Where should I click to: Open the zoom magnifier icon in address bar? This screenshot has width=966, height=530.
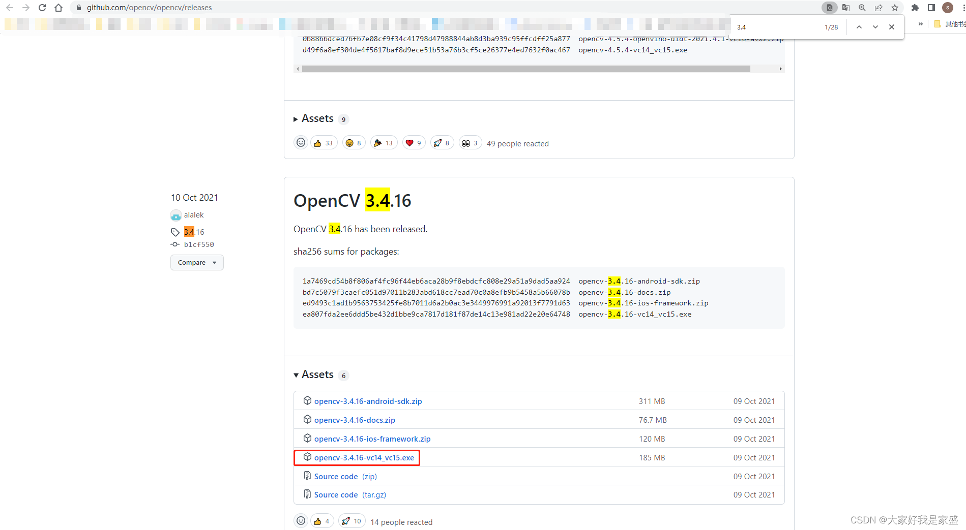click(862, 8)
